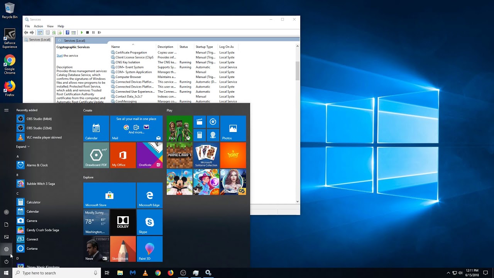Open the Documents icon in Start sidebar
This screenshot has height=278, width=494.
[6, 224]
